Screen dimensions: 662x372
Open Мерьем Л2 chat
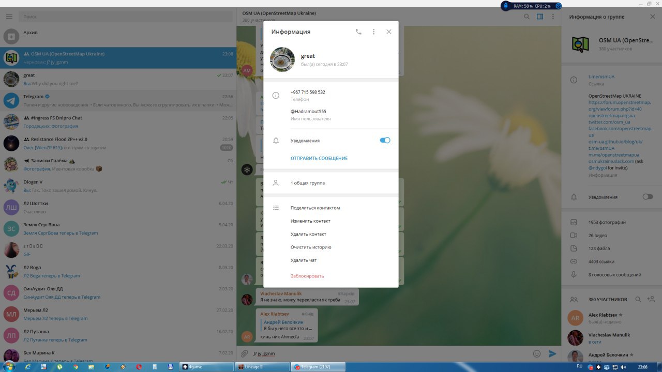coord(118,314)
